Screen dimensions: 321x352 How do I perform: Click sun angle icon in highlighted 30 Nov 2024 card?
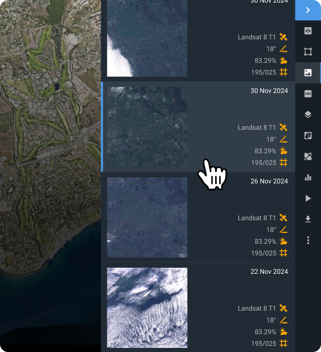(284, 139)
